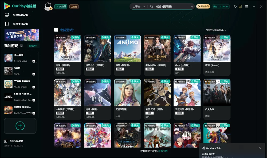Image resolution: width=267 pixels, height=158 pixels.
Task: Click the download queue arrow icon
Action: [6, 141]
